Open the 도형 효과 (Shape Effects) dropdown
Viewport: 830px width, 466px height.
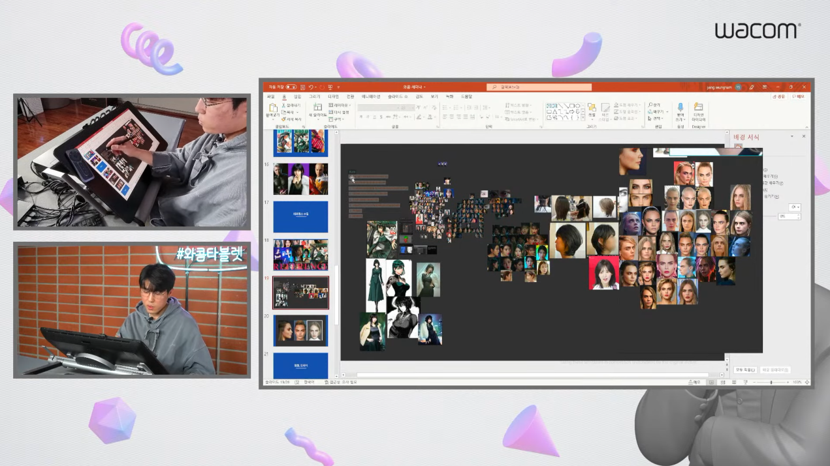coord(626,119)
